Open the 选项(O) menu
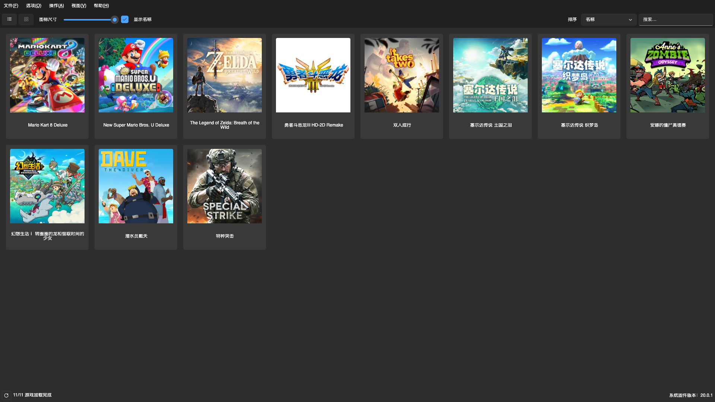Image resolution: width=715 pixels, height=402 pixels. click(34, 6)
